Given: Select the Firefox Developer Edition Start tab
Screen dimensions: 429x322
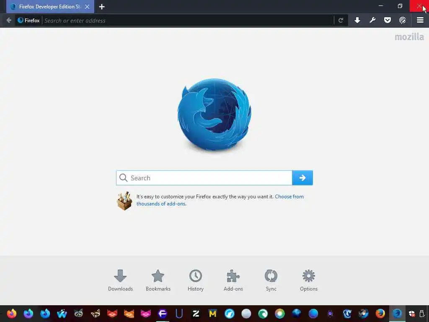Looking at the screenshot, I should tap(50, 7).
